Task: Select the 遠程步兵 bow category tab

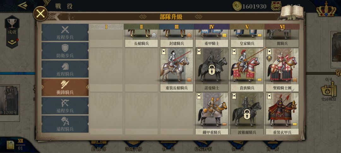Action: point(65,106)
